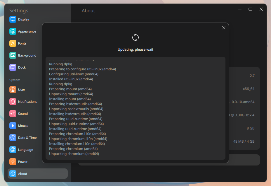Click the Power lightning icon
This screenshot has width=271, height=186.
tap(13, 162)
